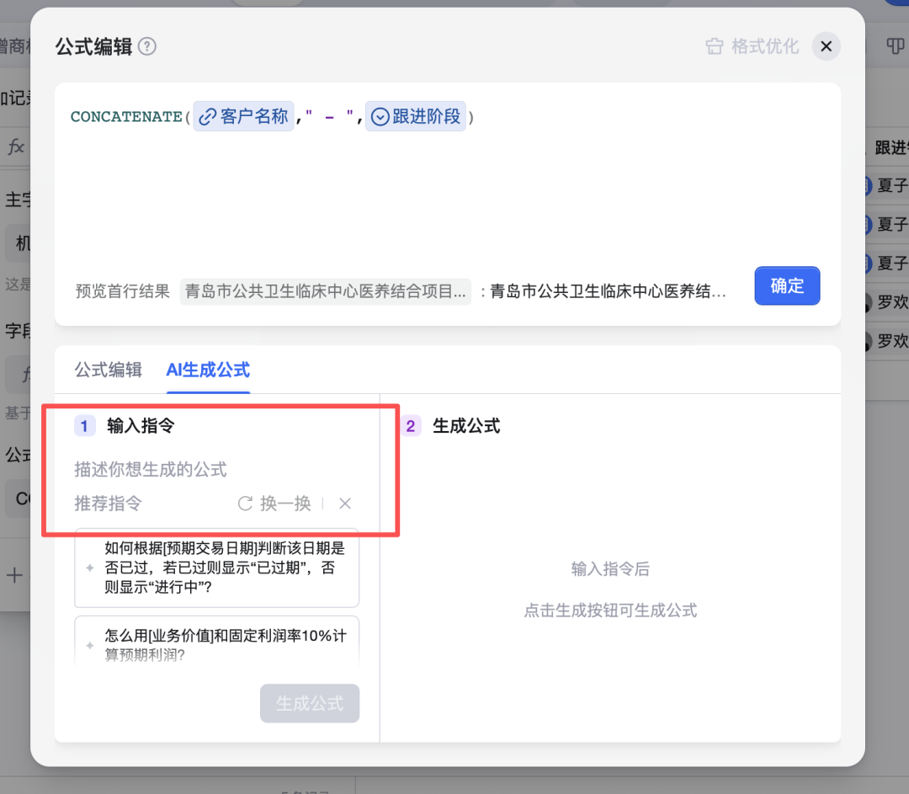Viewport: 909px width, 794px height.
Task: Switch to the 公式编辑 tab
Action: coord(108,370)
